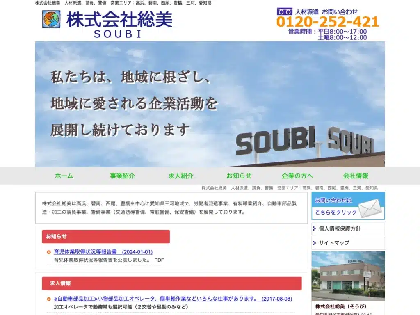
Task: Click the 株式会社総美（そうび） caption text
Action: click(341, 306)
